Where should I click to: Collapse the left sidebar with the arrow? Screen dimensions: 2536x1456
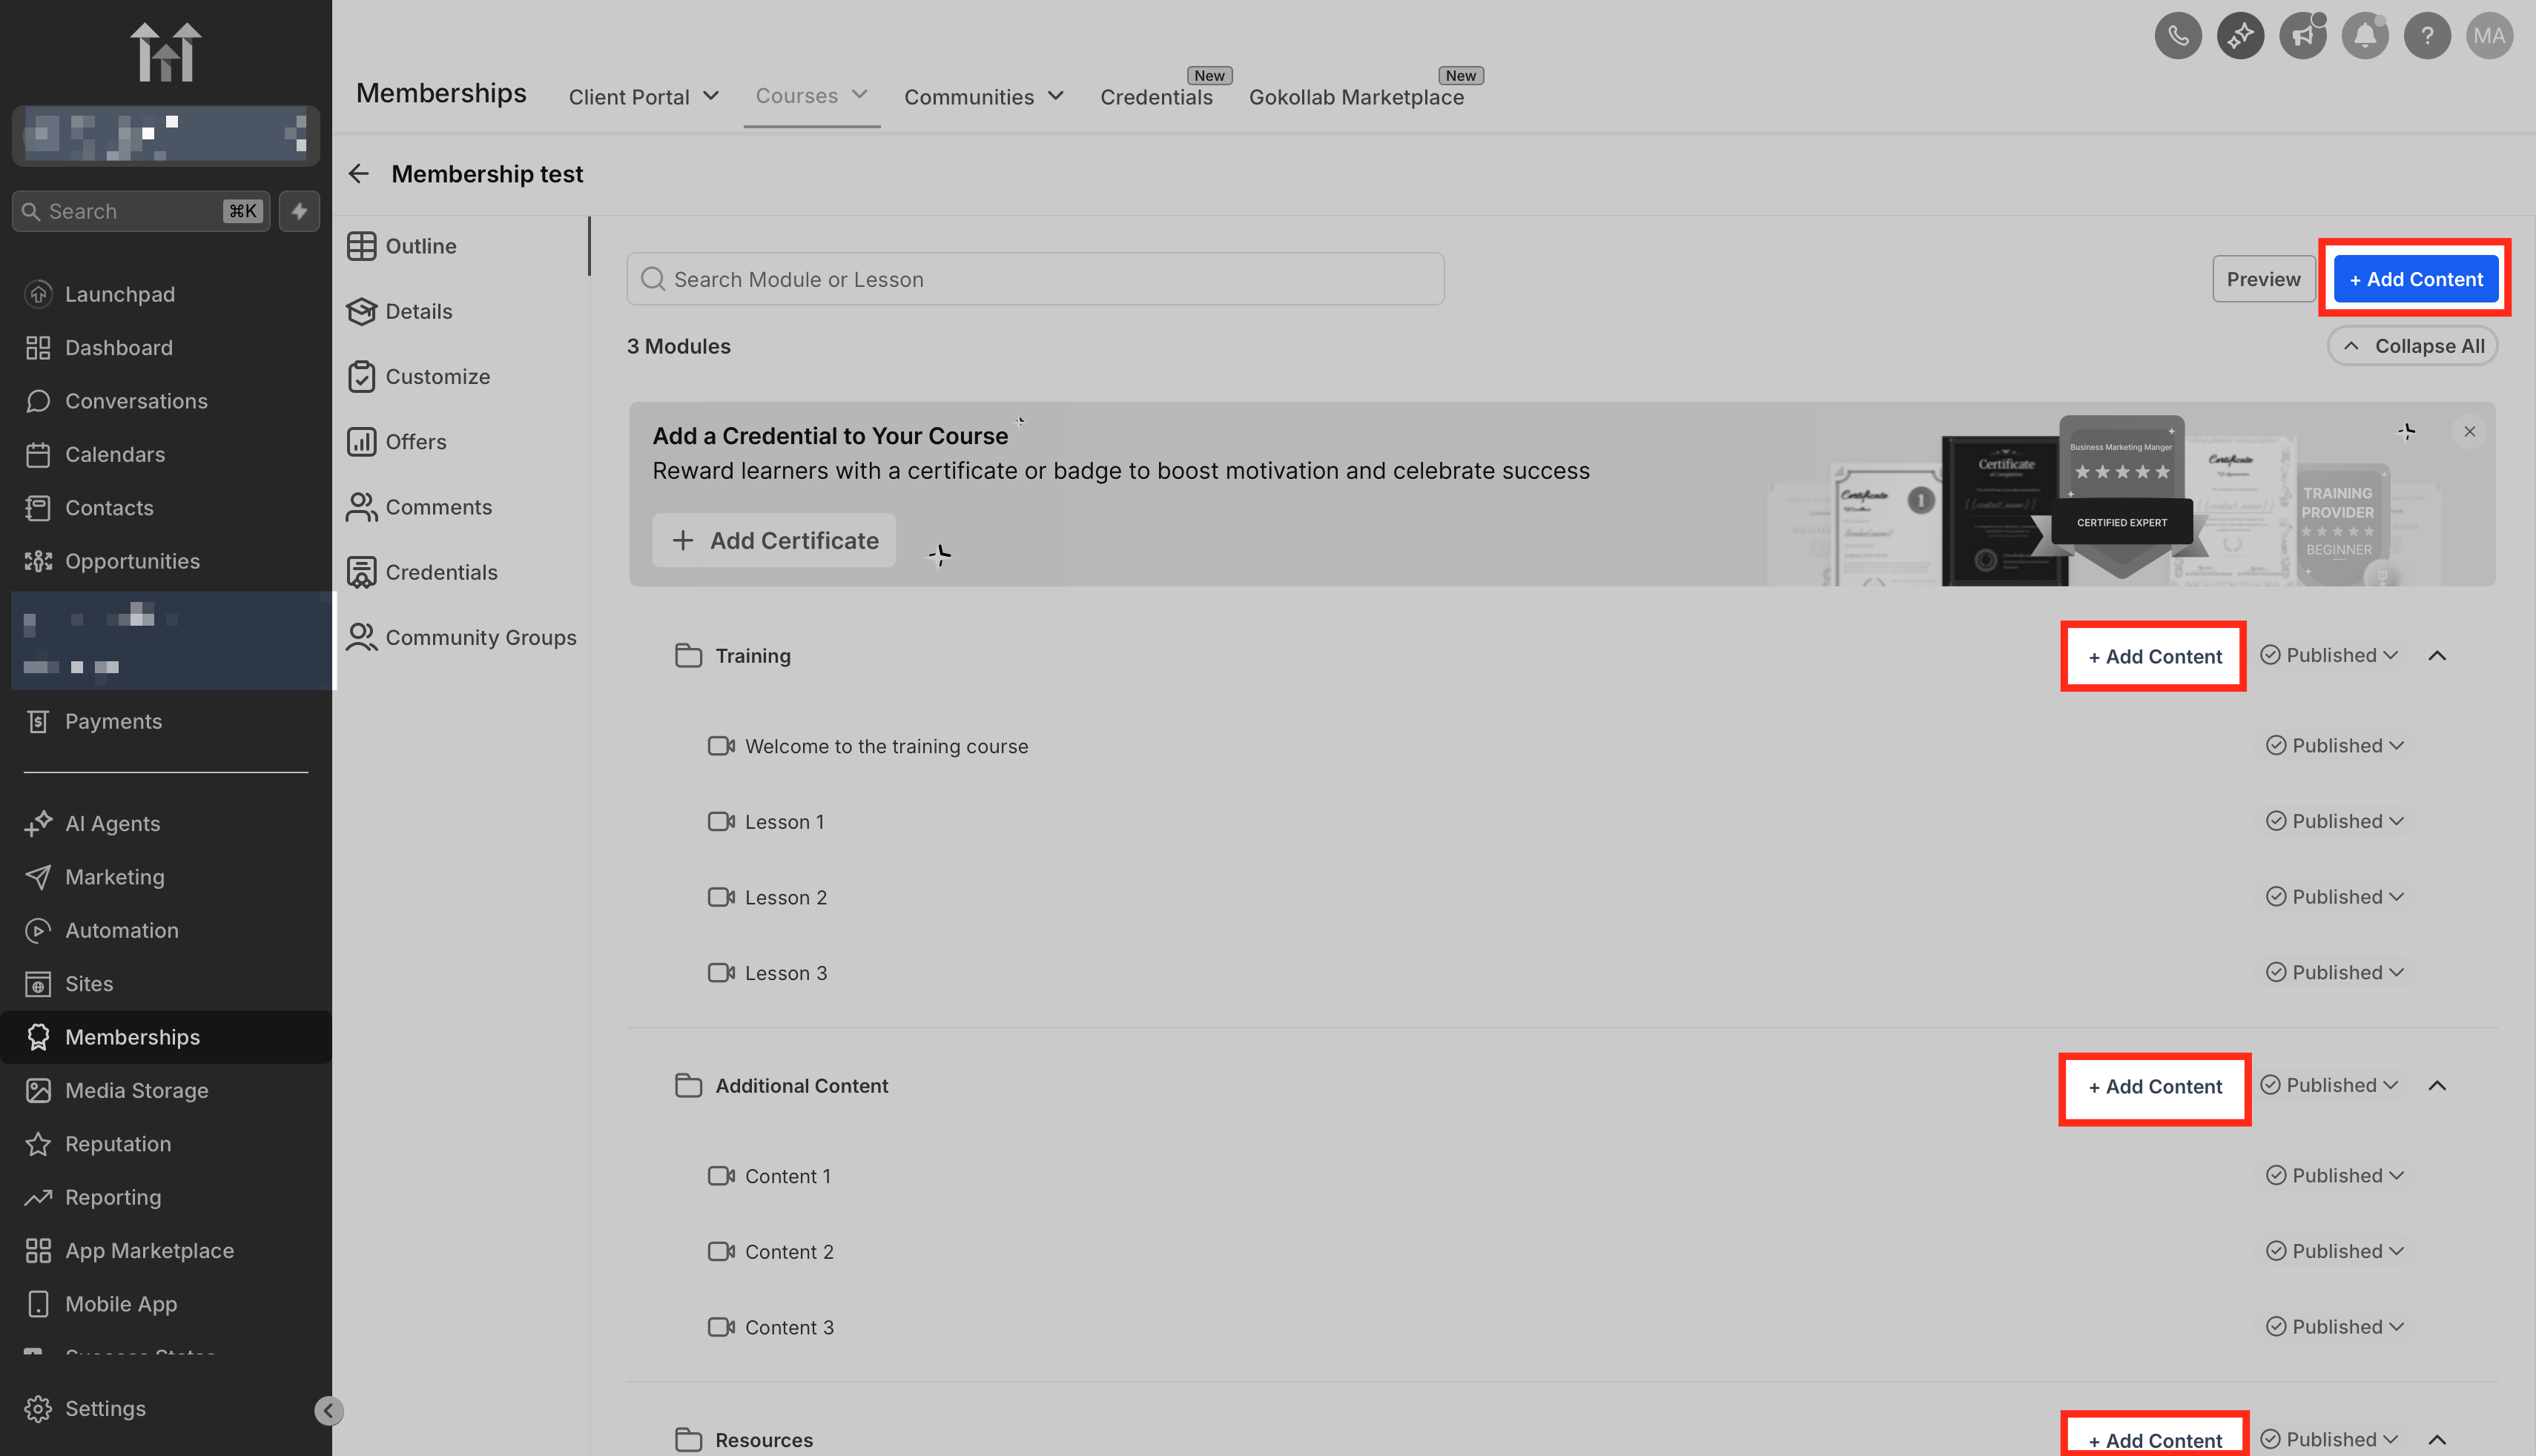[x=328, y=1410]
